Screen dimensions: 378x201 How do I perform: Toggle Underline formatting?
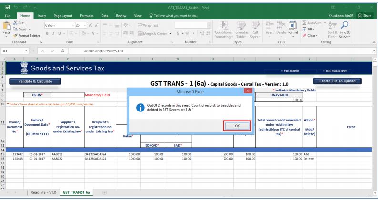coord(59,33)
